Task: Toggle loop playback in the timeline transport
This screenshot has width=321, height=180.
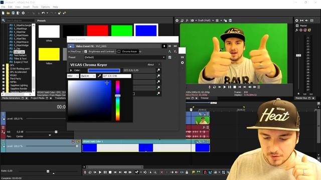Action: (x=90, y=172)
